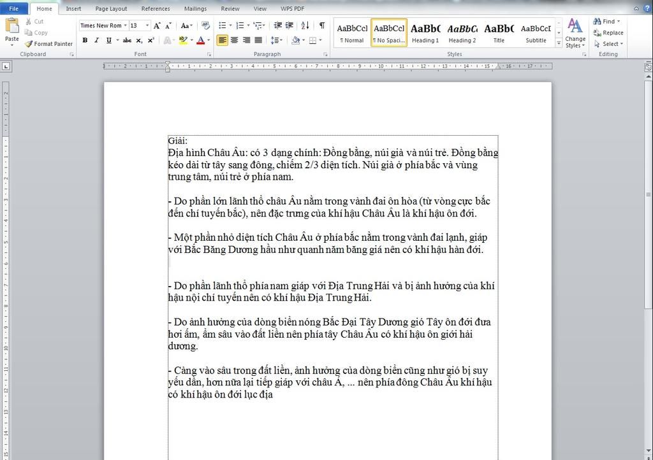
Task: Open line spacing options
Action: [275, 40]
